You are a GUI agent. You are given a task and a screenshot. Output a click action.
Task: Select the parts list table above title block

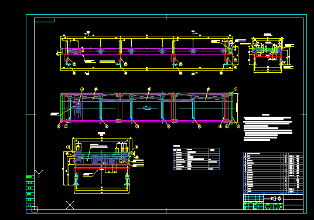click(x=273, y=173)
